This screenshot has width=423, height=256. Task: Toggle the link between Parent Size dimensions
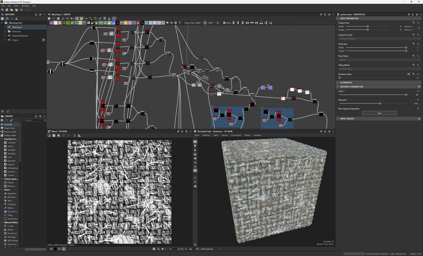pos(205,23)
